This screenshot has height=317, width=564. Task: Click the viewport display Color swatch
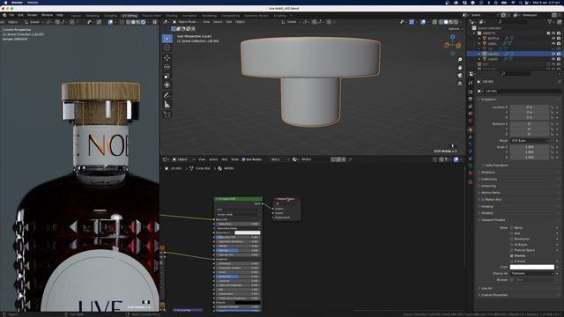[x=532, y=267]
